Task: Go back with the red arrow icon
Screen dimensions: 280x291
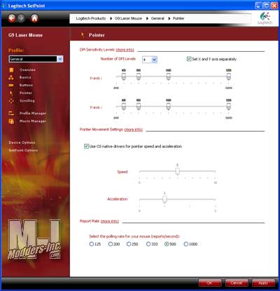Action: pos(12,18)
